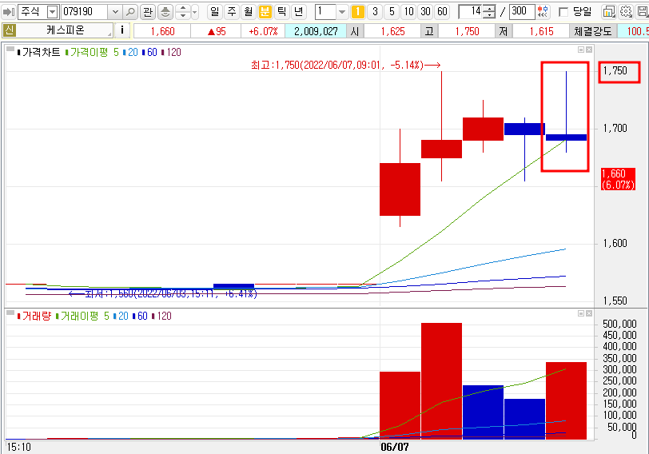Click the volume pane corner menu icon
The width and height of the screenshot is (649, 454).
pyautogui.click(x=10, y=313)
